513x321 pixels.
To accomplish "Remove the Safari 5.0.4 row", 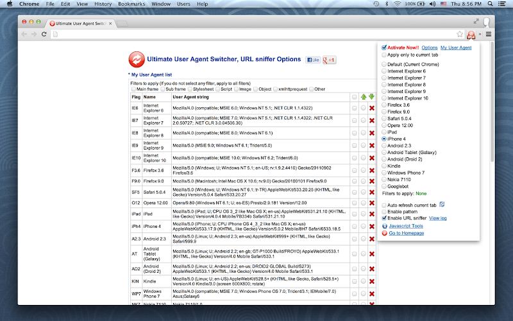I will 372,192.
